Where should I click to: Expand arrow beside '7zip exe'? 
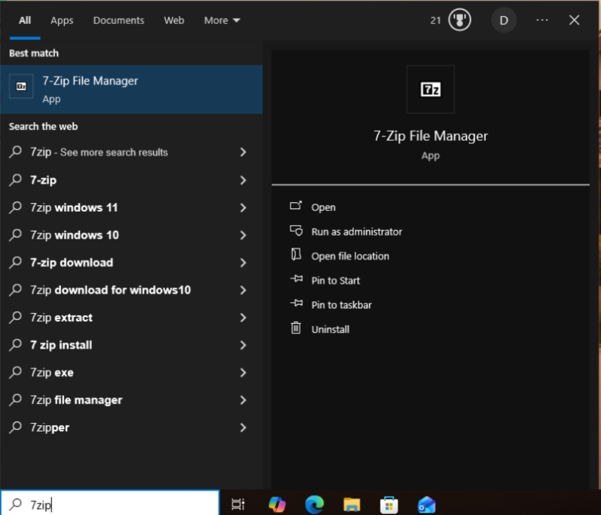243,373
